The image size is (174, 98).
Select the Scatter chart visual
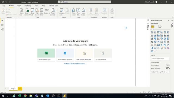point(158,39)
